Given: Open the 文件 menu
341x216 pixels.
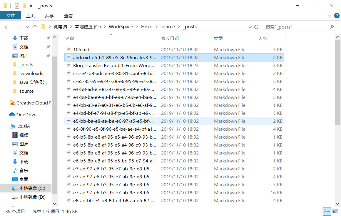Looking at the screenshot, I should [11, 16].
